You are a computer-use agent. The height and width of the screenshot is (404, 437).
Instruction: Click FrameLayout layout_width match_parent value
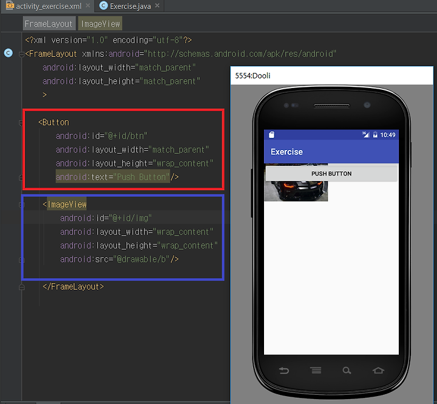[165, 67]
